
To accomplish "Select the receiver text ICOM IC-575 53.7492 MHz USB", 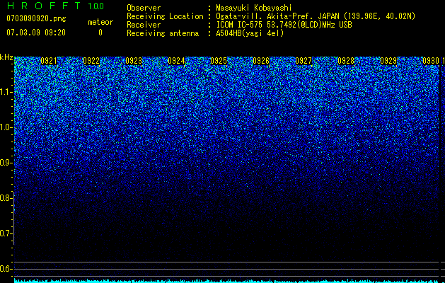I will click(x=284, y=25).
